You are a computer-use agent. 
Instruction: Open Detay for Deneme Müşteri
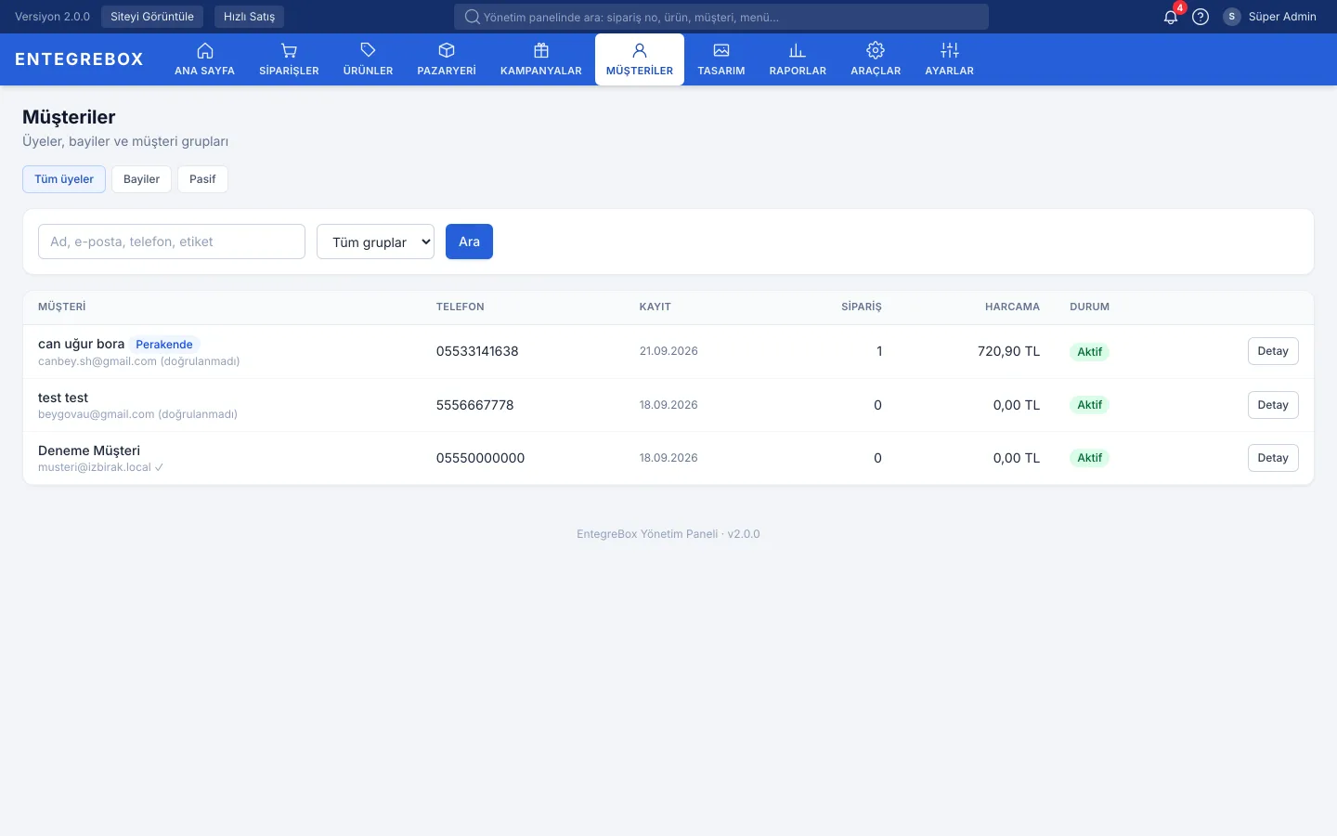pyautogui.click(x=1273, y=458)
